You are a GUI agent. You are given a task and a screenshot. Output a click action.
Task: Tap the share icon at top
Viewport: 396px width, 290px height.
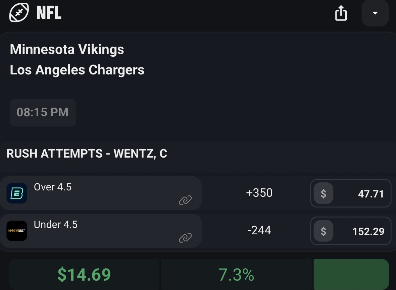click(341, 13)
